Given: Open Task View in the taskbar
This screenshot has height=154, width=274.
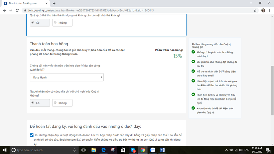Looking at the screenshot, I should (84, 150).
